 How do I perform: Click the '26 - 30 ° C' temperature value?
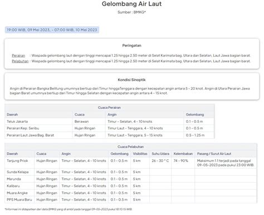160,161
